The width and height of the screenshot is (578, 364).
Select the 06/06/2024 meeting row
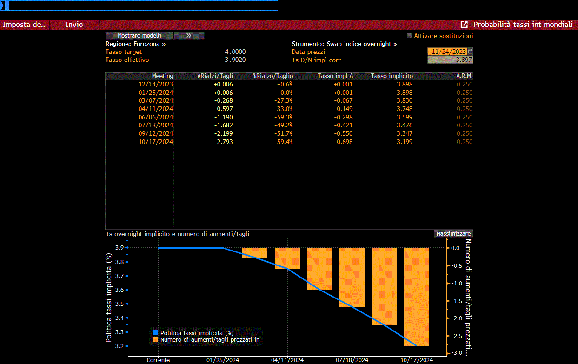point(289,117)
